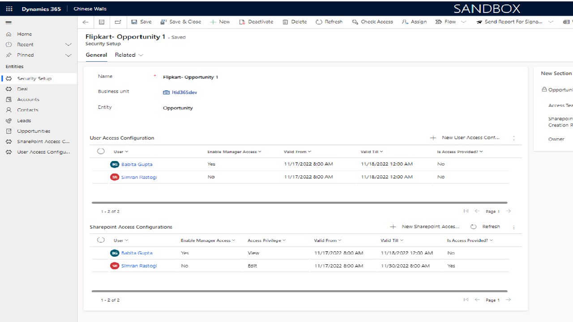Click the Name field value

(191, 77)
